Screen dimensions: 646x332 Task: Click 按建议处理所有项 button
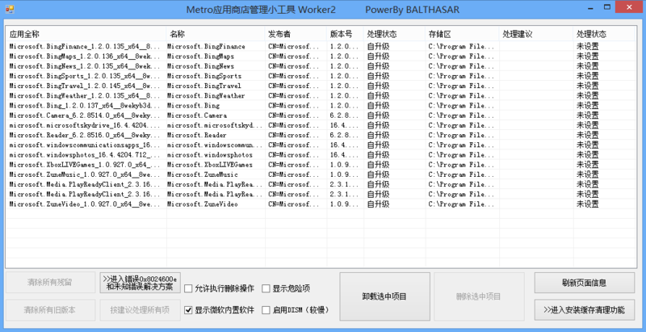pyautogui.click(x=140, y=309)
